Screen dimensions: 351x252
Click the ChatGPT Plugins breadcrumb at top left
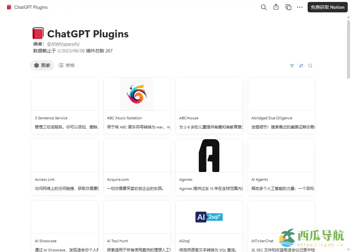click(x=30, y=7)
